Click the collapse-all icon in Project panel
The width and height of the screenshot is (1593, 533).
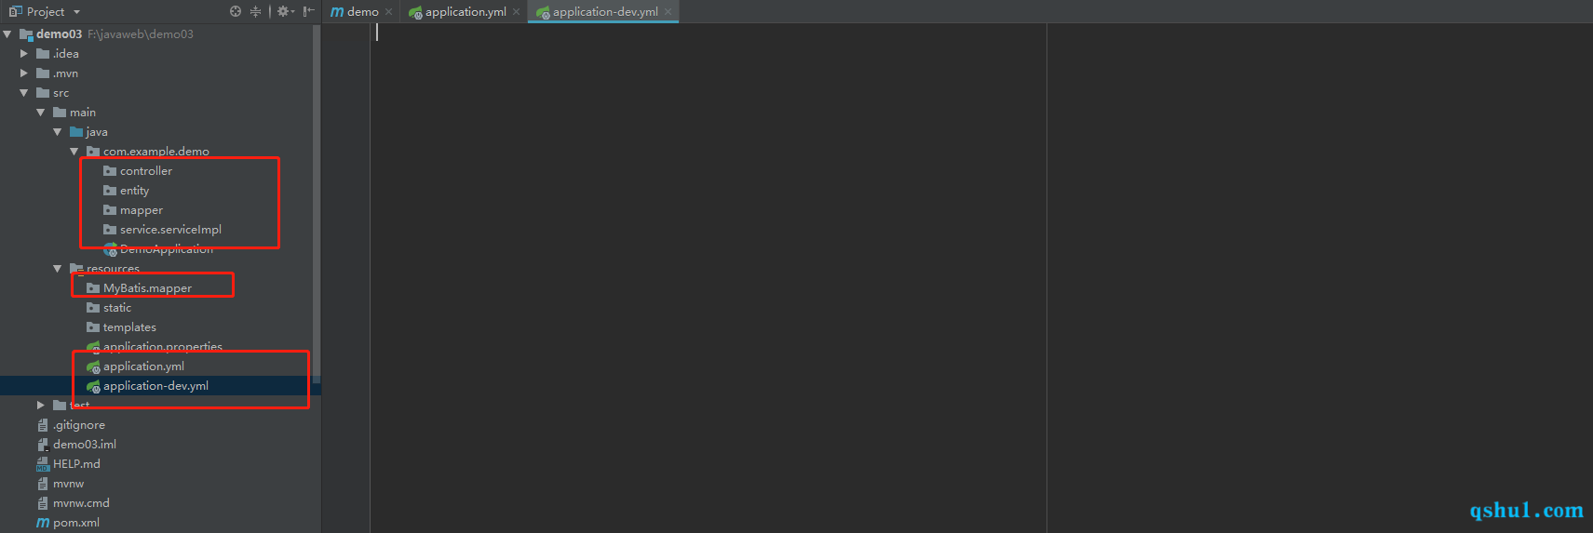(255, 11)
